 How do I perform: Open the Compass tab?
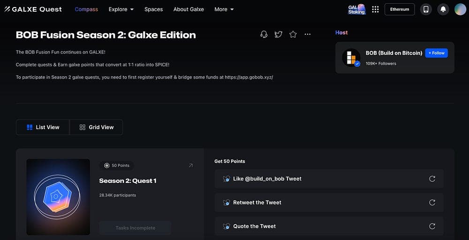(86, 9)
